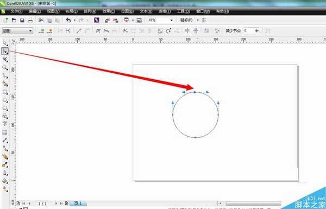
Task: Click the horizontal scrollbar at the bottom
Action: coord(253,204)
